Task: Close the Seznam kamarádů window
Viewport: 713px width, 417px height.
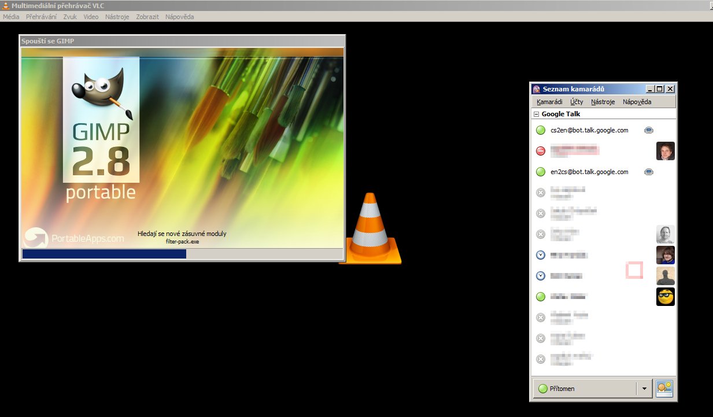Action: 670,89
